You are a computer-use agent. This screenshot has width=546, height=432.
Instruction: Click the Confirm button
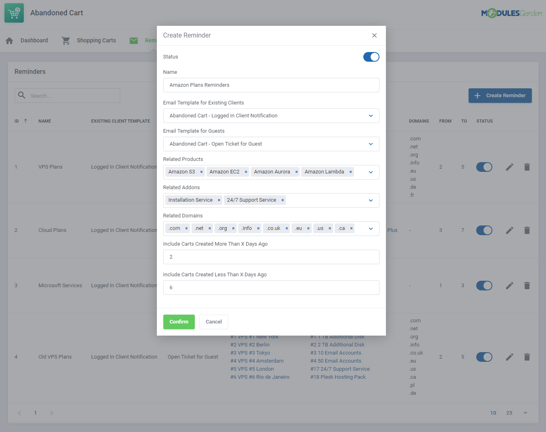[179, 321]
